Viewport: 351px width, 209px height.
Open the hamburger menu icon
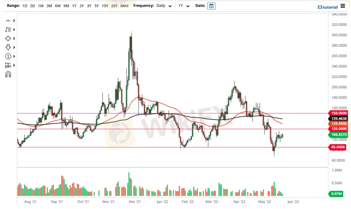pyautogui.click(x=343, y=6)
